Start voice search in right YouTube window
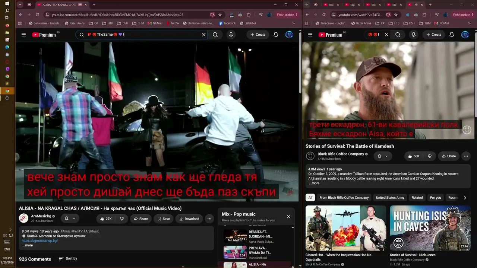 pos(413,35)
